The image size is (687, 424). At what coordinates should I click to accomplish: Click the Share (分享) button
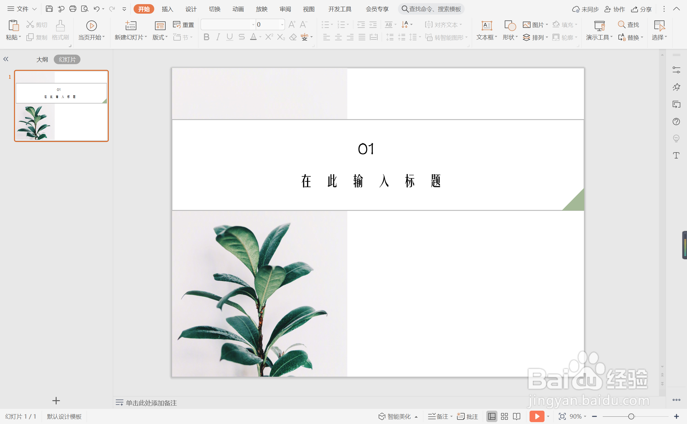[x=642, y=9]
